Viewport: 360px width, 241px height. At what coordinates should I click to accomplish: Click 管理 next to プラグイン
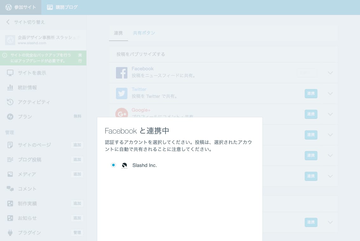pos(77,233)
